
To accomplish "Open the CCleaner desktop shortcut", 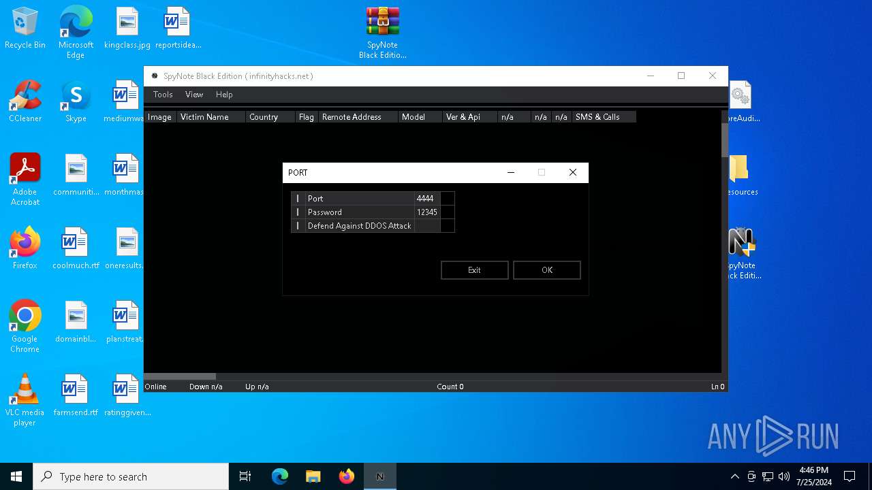I will (25, 102).
